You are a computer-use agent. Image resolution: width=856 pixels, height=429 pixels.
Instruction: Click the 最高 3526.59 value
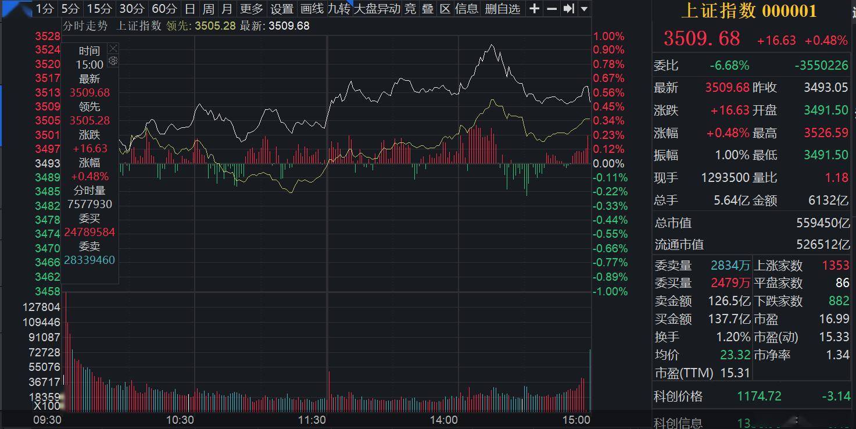tap(826, 133)
